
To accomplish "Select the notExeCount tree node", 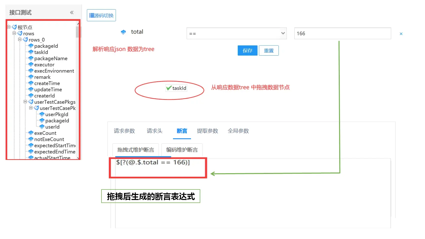I will [49, 139].
